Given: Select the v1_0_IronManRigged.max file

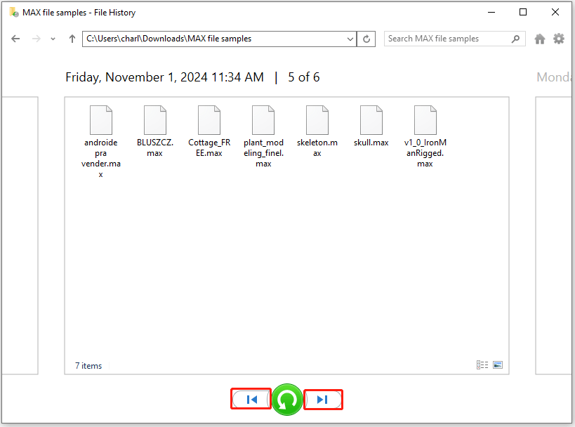Looking at the screenshot, I should point(425,136).
